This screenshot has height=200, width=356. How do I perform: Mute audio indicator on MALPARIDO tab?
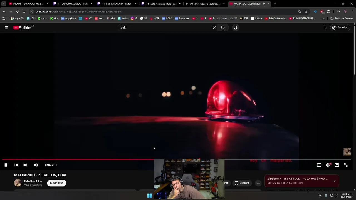point(263,4)
